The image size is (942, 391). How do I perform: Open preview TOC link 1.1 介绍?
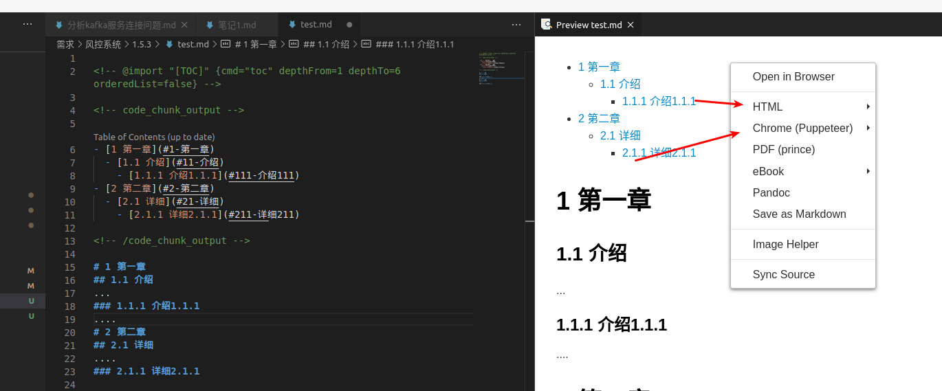coord(620,84)
